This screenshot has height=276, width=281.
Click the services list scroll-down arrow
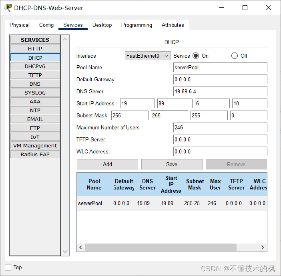click(x=65, y=252)
